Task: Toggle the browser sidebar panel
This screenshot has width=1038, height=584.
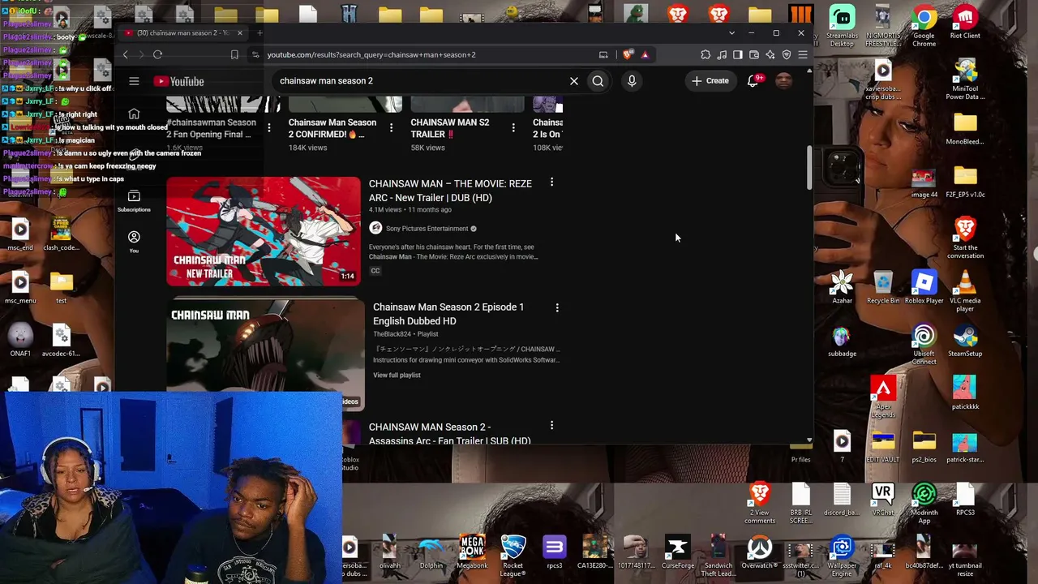Action: tap(738, 55)
